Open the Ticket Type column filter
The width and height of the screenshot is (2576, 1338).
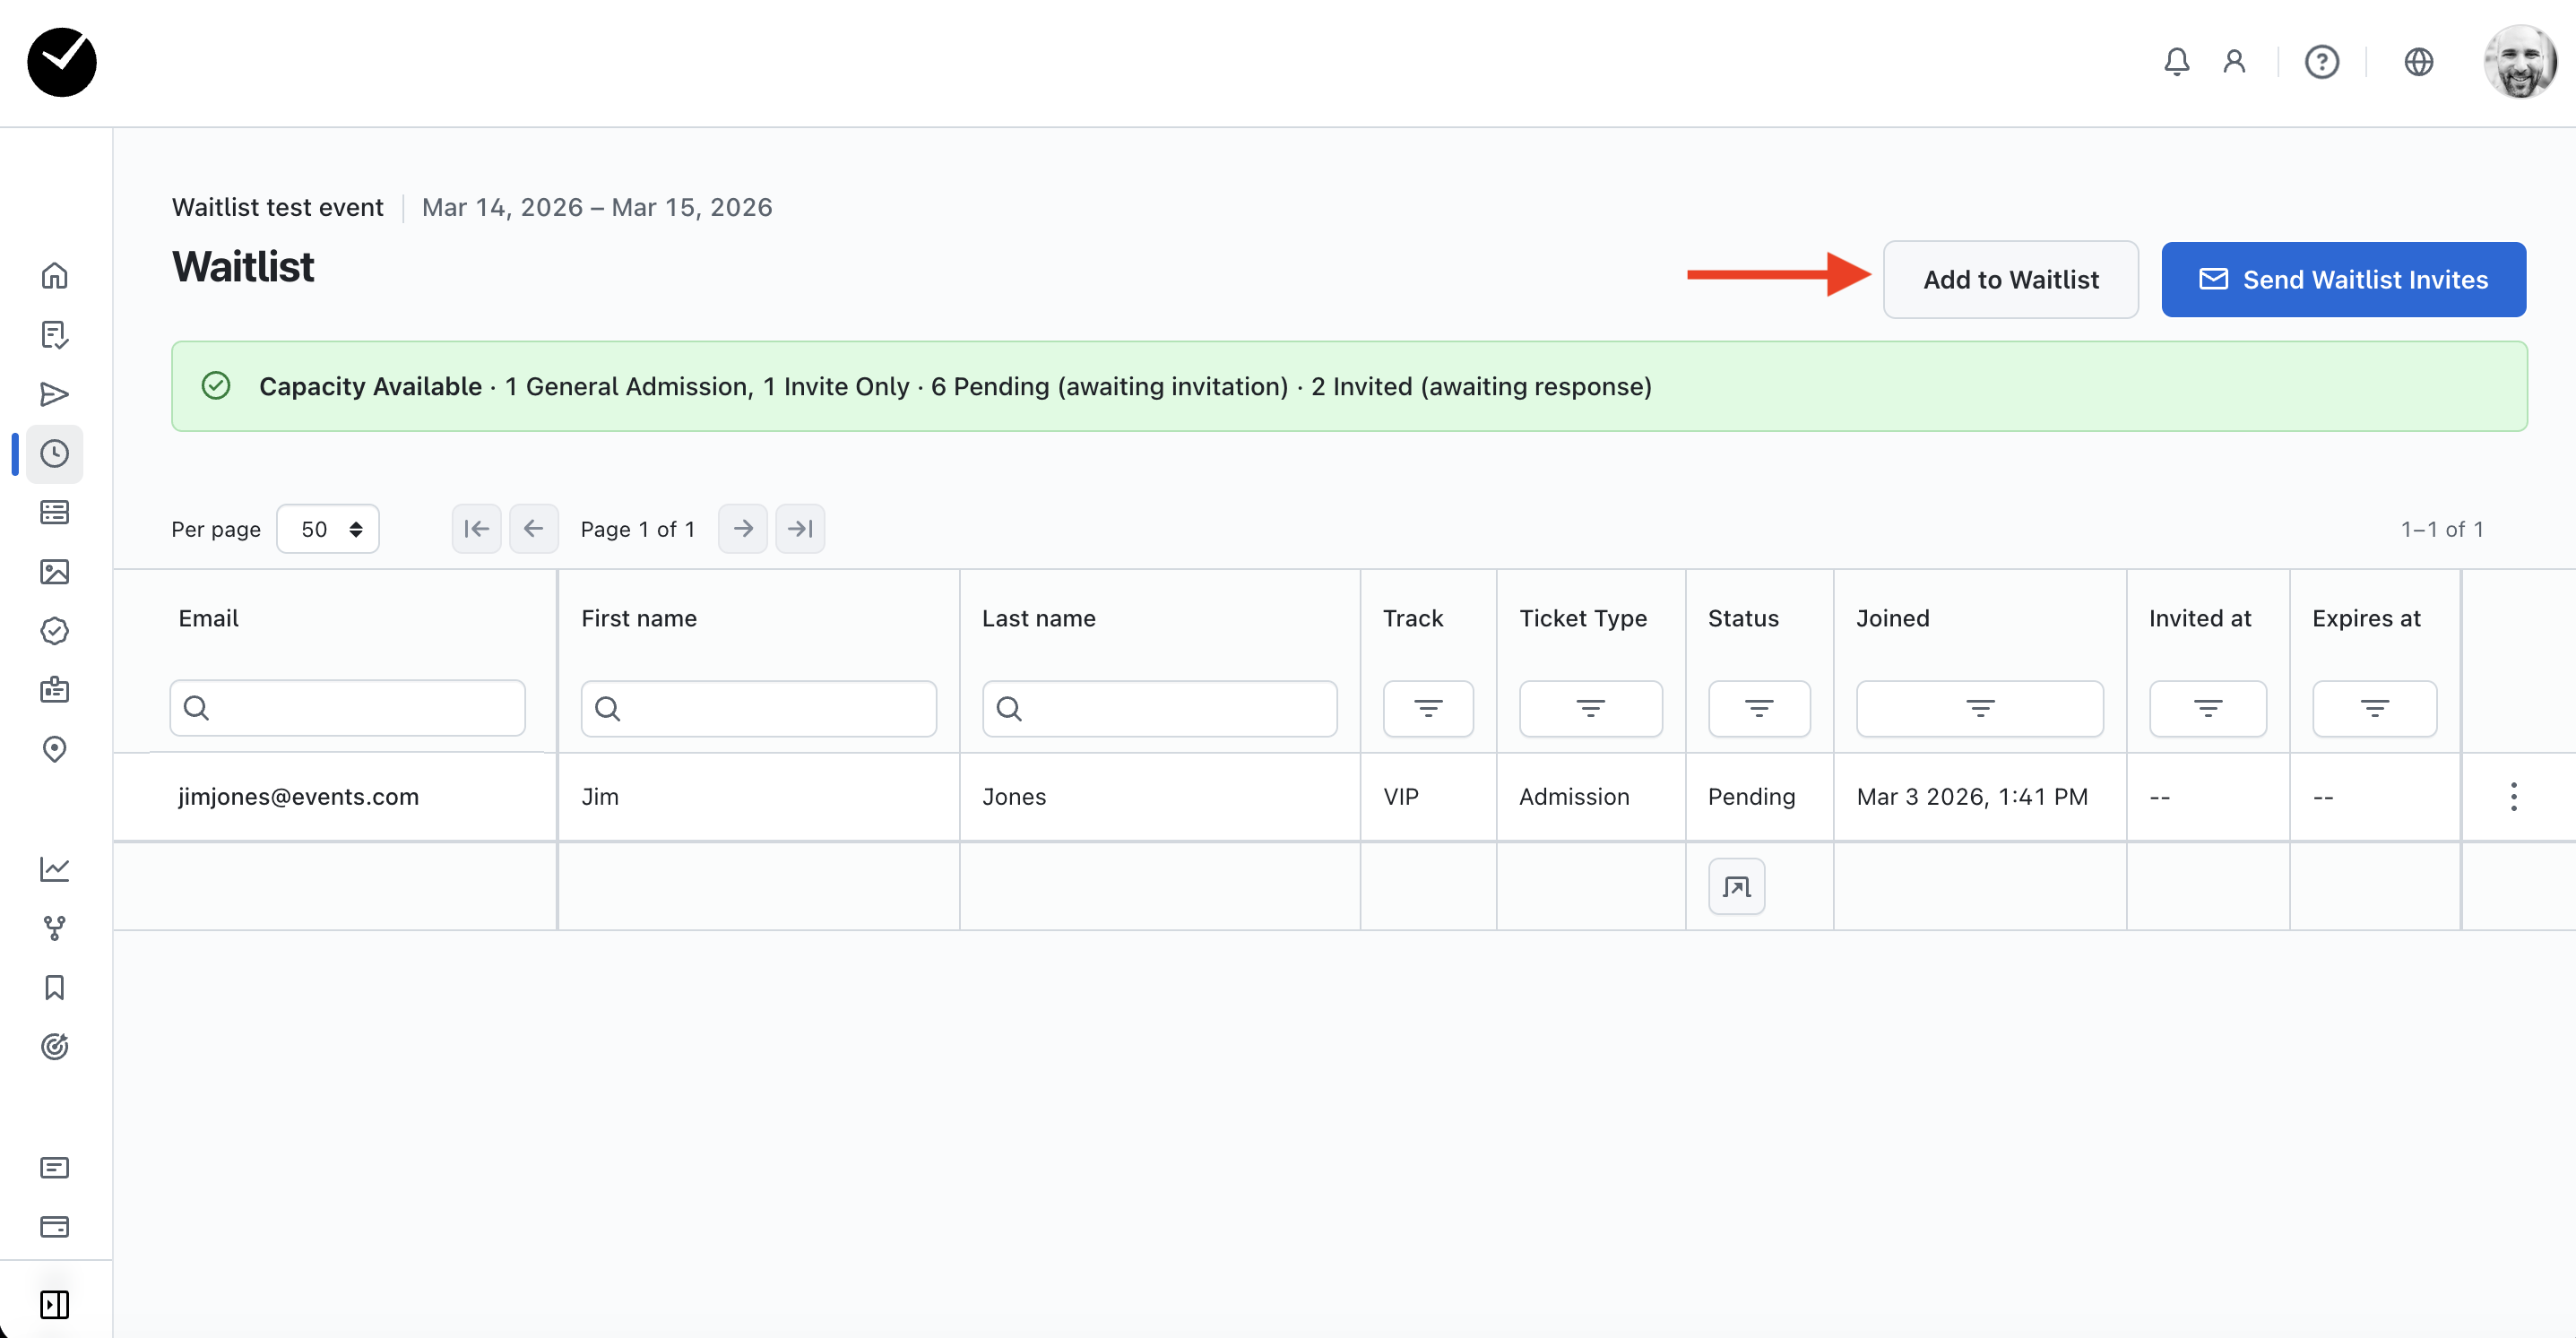1590,709
